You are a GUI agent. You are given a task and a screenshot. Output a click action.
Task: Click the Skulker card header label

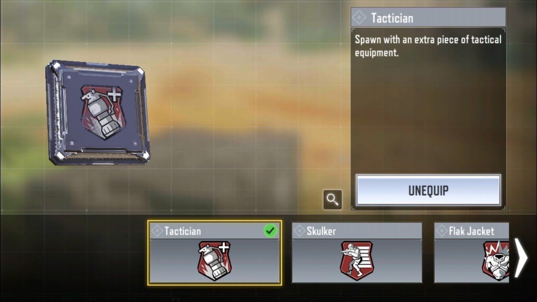pyautogui.click(x=321, y=231)
